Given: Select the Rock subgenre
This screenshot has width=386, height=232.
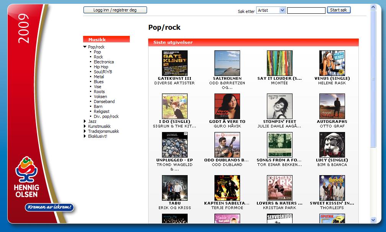Looking at the screenshot, I should 98,56.
